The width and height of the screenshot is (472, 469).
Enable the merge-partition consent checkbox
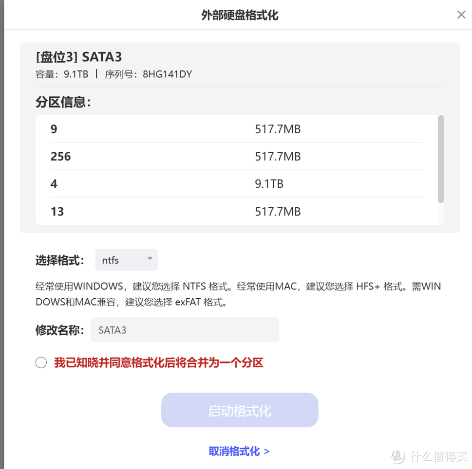[x=41, y=362]
